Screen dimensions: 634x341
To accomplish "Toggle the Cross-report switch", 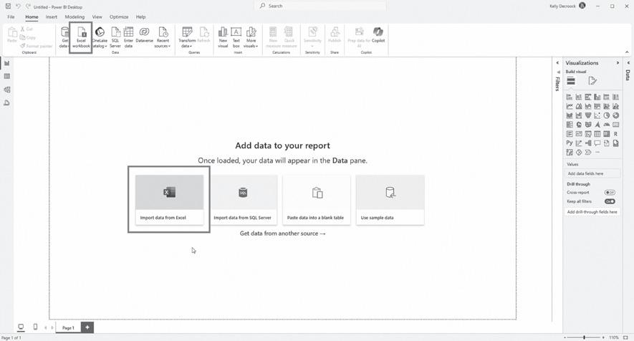I will tap(610, 193).
